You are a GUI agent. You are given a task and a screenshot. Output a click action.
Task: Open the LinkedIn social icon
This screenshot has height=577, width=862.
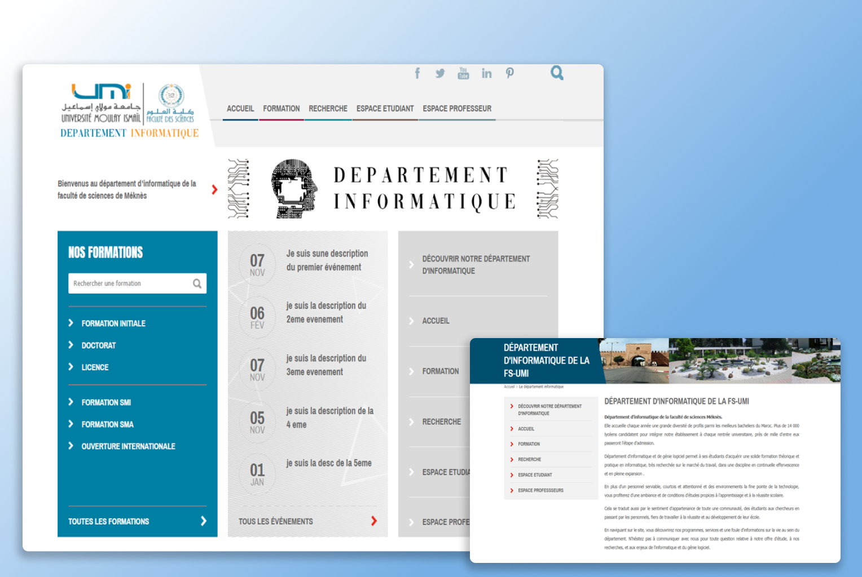click(486, 73)
